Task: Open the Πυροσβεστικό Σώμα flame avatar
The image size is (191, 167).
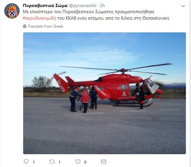Action: click(12, 11)
